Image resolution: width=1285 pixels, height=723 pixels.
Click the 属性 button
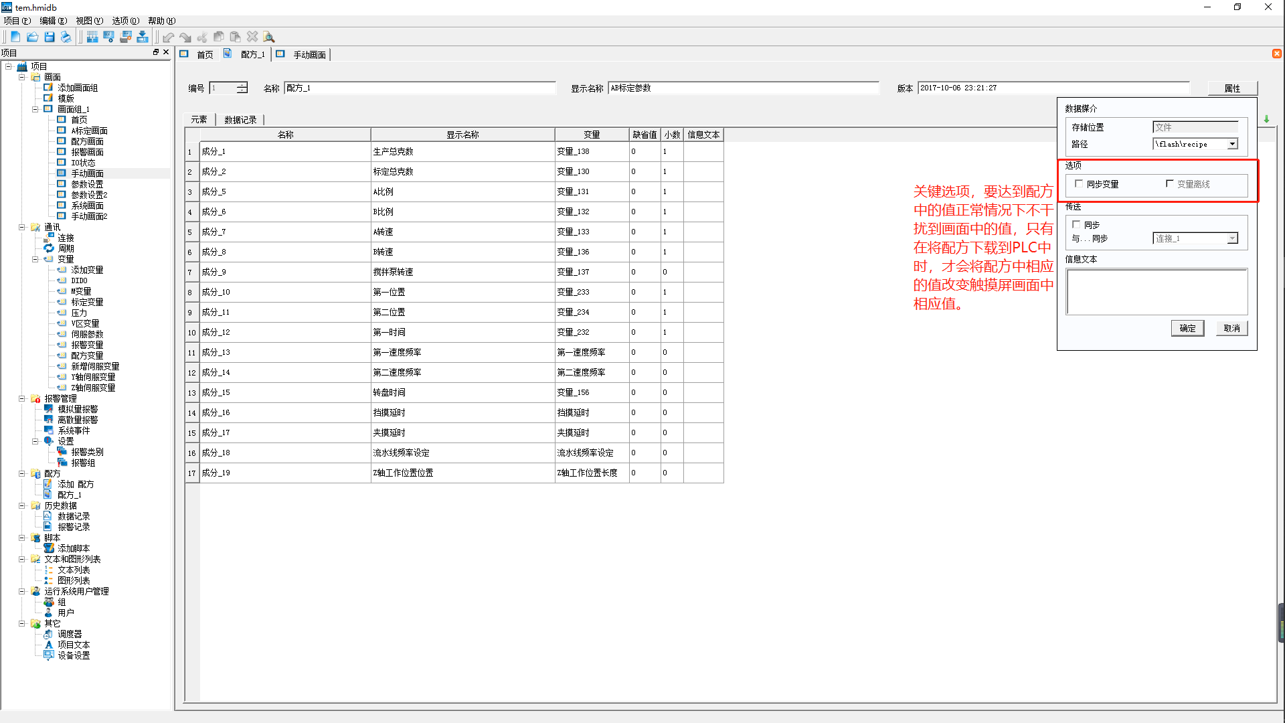1232,88
